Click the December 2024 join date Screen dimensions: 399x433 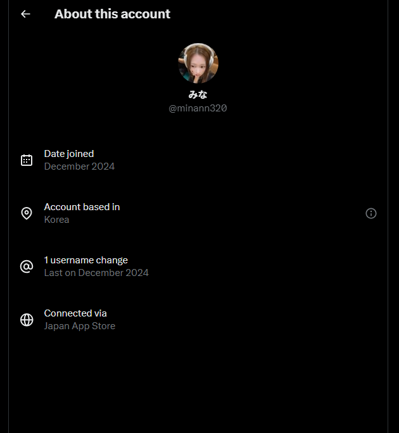[79, 166]
